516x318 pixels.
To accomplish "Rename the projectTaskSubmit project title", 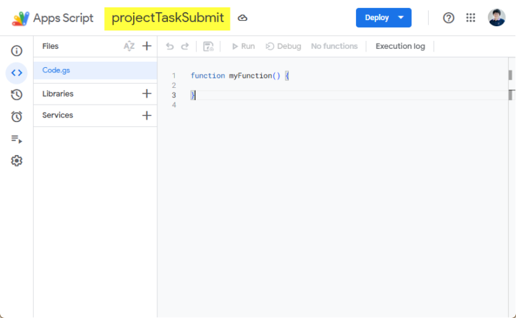I will [167, 17].
